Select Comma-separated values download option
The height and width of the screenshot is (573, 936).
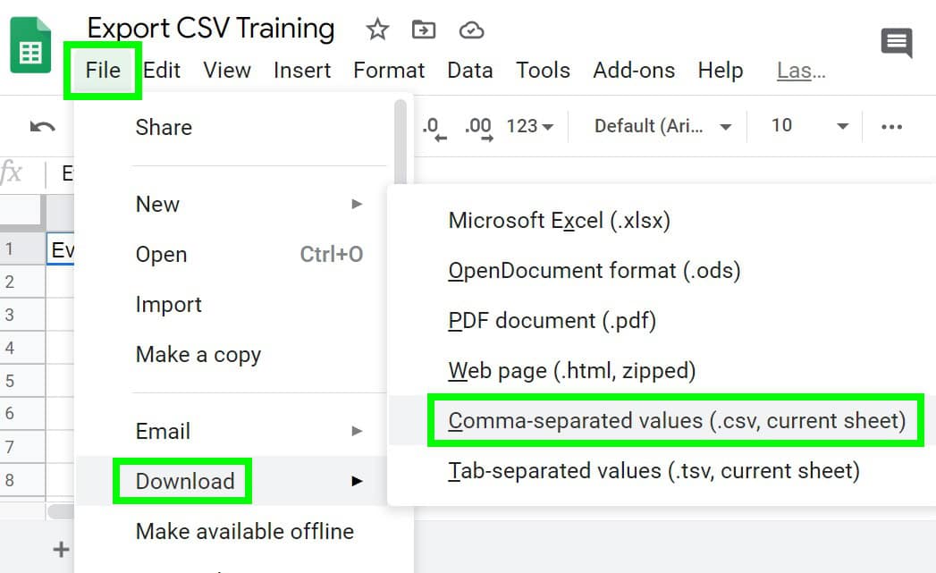click(676, 420)
